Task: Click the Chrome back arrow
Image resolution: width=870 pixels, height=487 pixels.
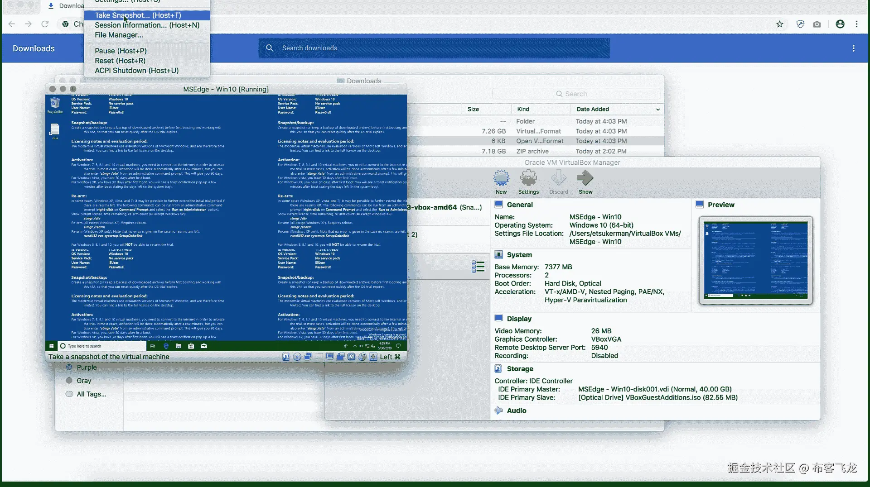Action: [x=12, y=24]
